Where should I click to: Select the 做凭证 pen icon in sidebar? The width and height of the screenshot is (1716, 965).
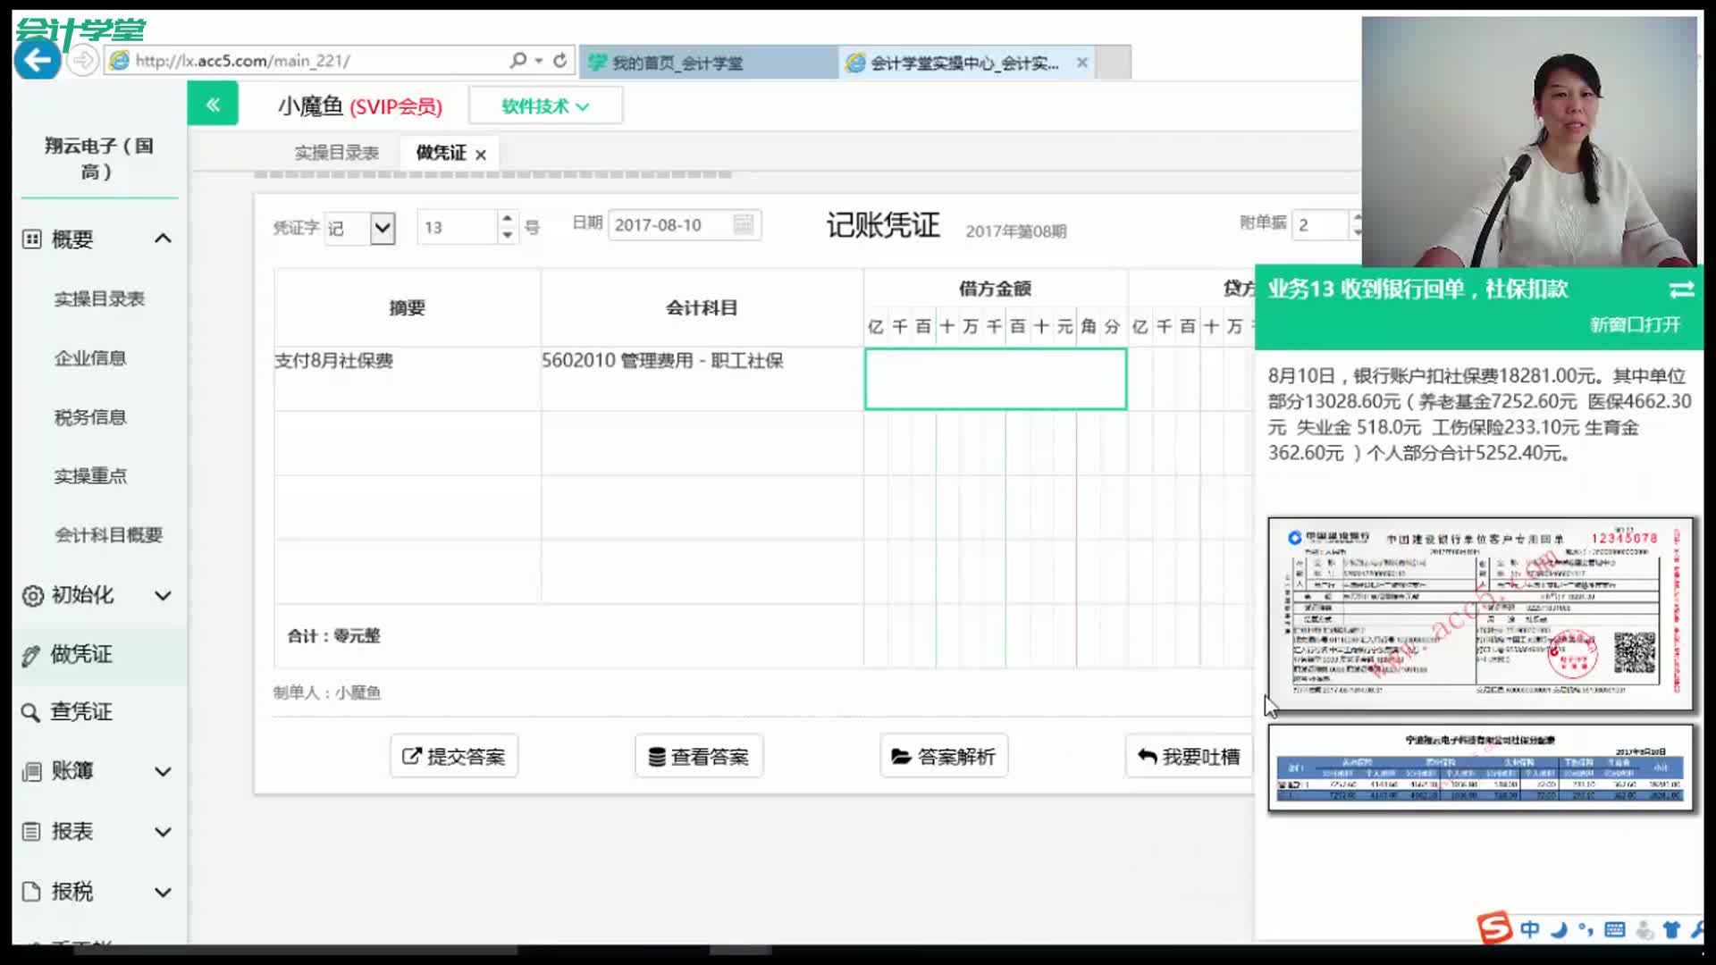point(29,654)
